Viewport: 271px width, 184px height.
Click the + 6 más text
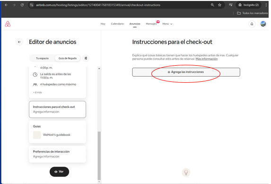coord(37,93)
